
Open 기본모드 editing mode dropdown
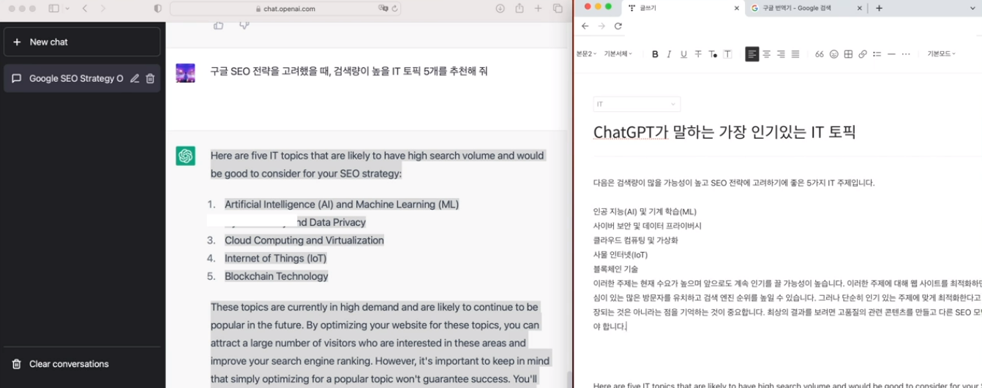[942, 54]
